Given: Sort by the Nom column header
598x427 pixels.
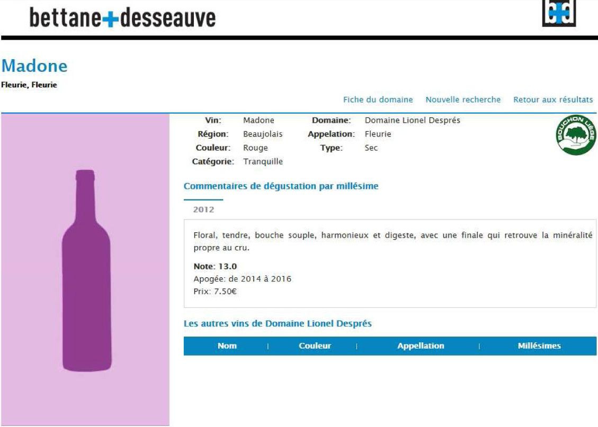Looking at the screenshot, I should pyautogui.click(x=227, y=346).
